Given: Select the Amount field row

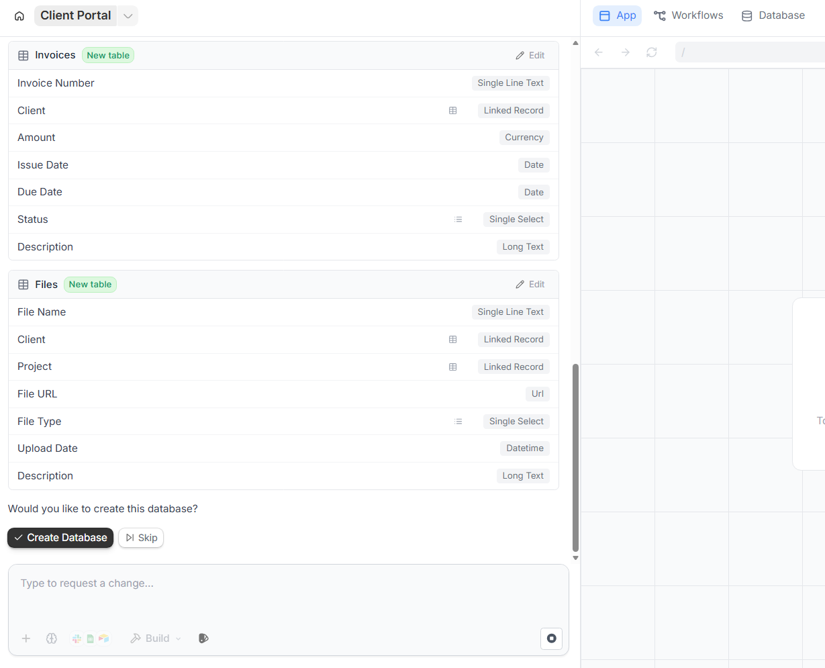Looking at the screenshot, I should pos(283,138).
